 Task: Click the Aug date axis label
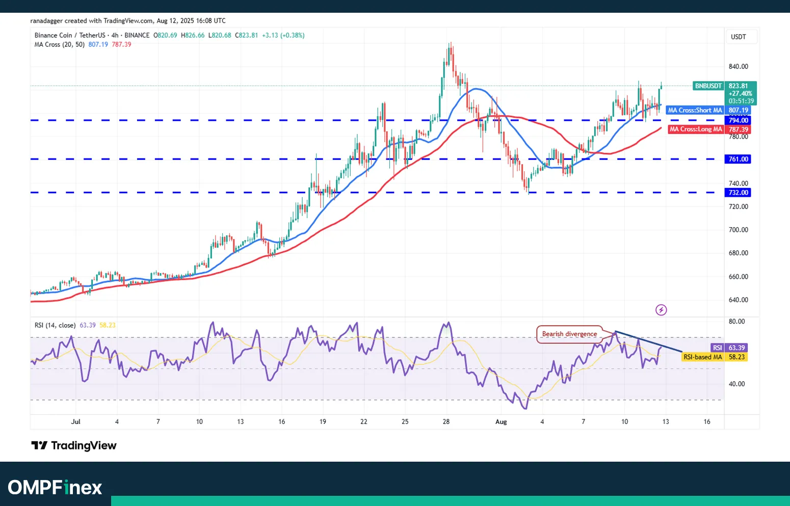click(x=501, y=422)
